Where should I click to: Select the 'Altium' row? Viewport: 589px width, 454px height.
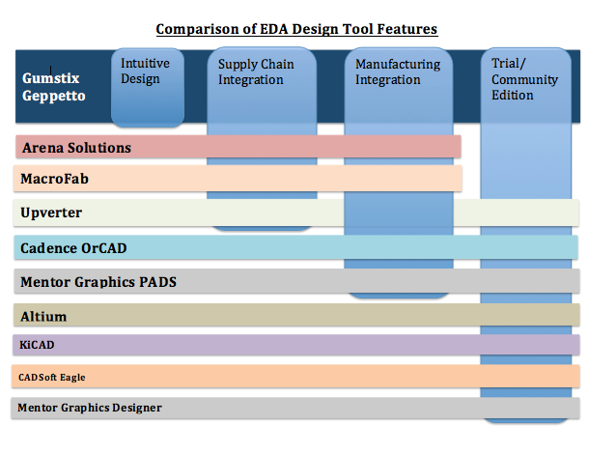pyautogui.click(x=296, y=315)
